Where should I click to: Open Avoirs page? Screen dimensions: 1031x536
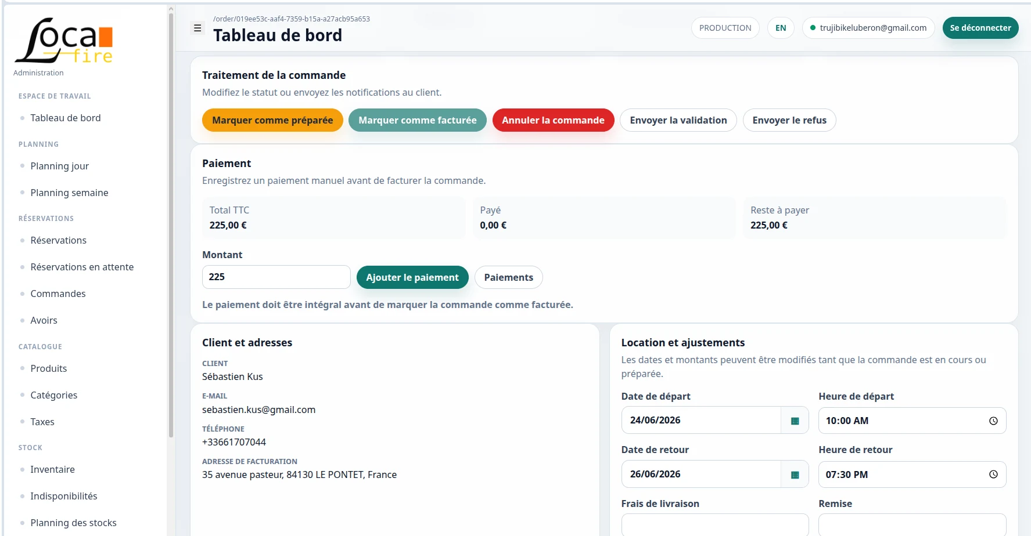(x=44, y=320)
